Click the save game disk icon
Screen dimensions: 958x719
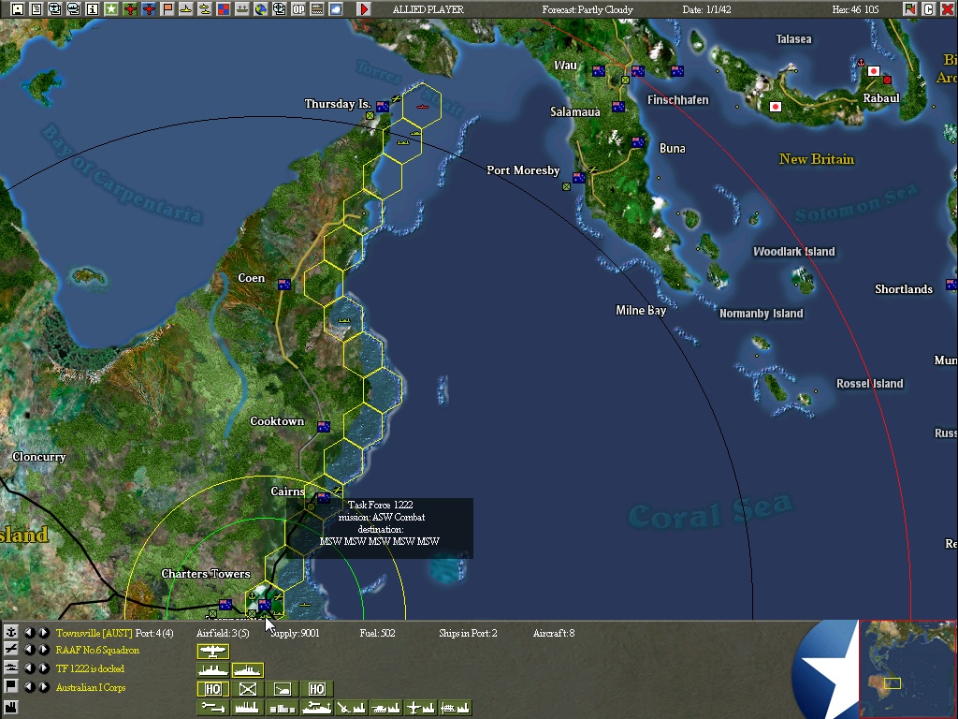tap(17, 9)
